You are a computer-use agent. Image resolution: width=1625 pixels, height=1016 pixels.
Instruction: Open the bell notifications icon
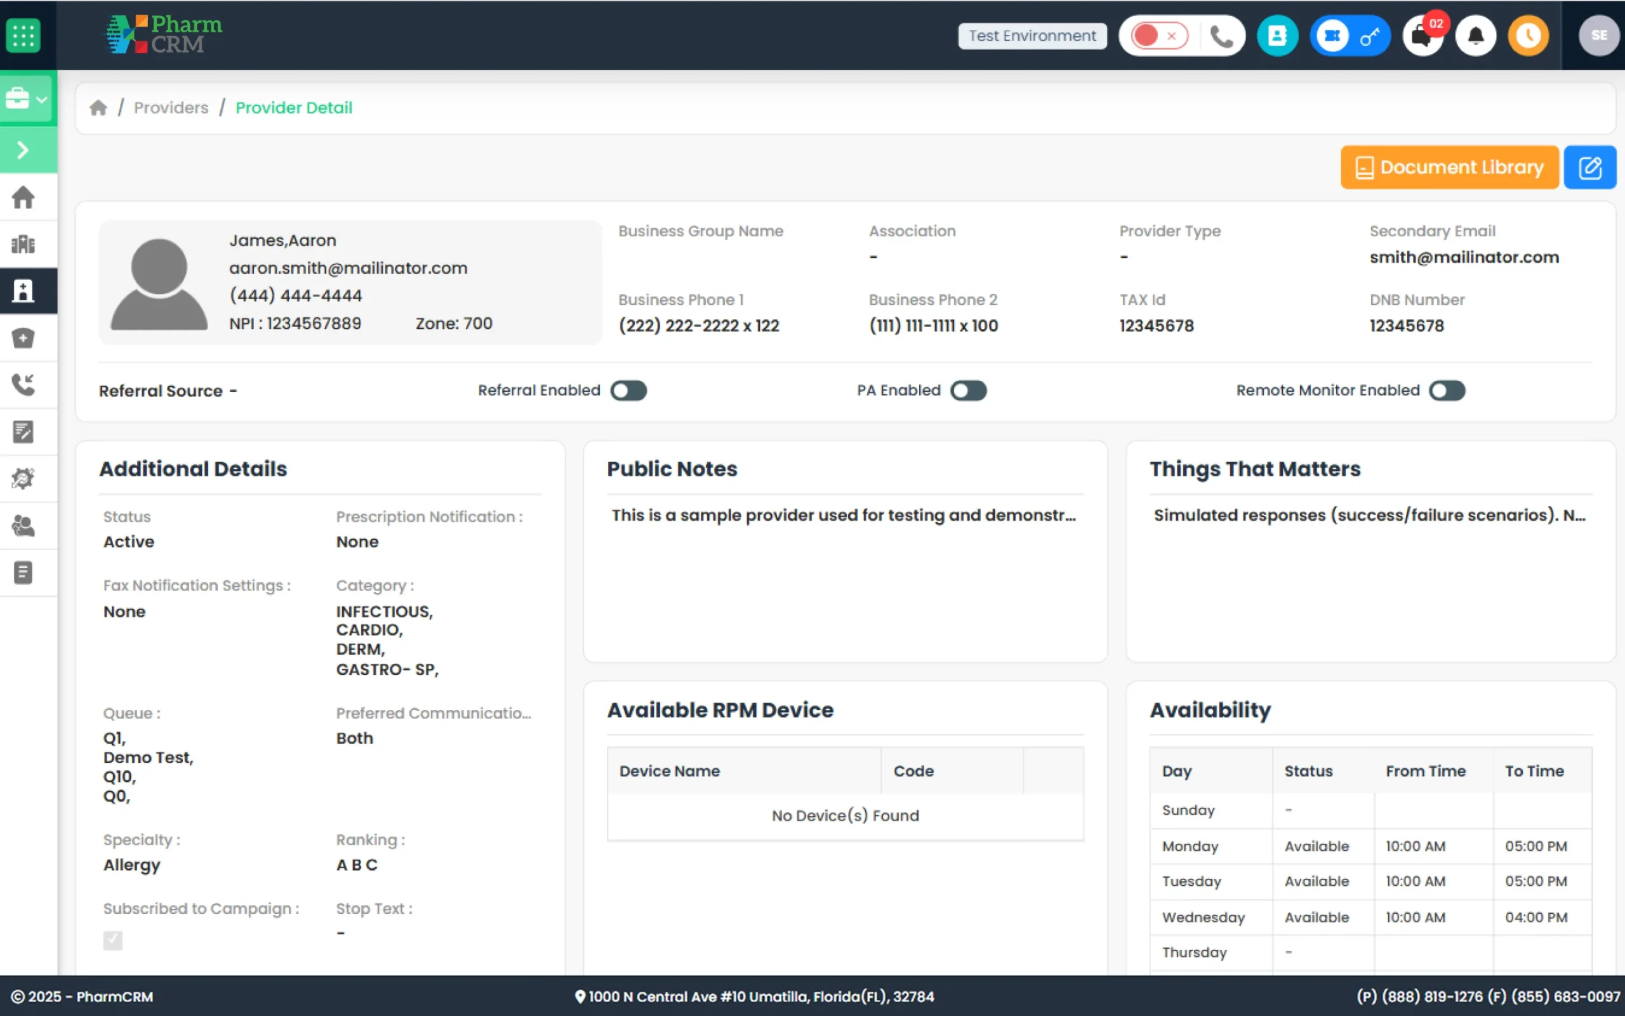(x=1475, y=36)
